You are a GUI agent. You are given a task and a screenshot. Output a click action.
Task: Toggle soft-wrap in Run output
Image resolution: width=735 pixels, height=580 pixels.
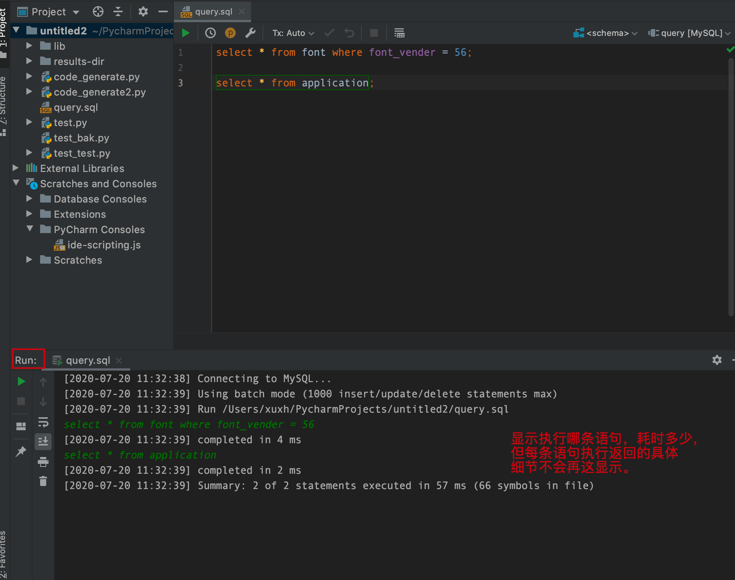coord(43,422)
